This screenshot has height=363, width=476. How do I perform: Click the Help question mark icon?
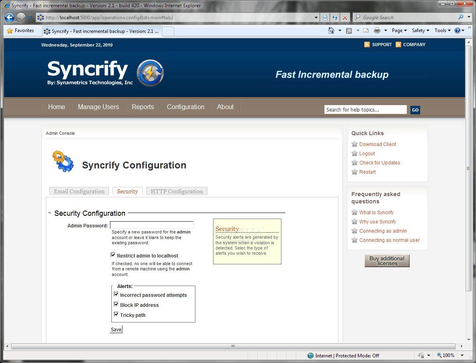458,30
